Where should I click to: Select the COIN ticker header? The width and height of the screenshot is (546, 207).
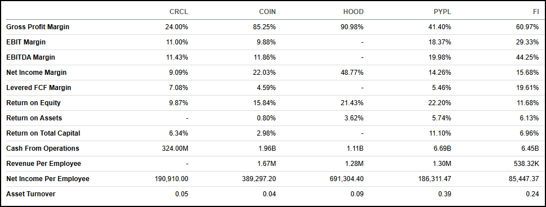tap(267, 12)
